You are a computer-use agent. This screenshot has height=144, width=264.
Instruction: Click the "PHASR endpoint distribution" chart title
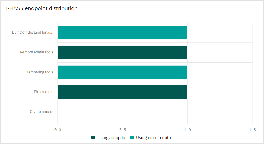point(42,8)
